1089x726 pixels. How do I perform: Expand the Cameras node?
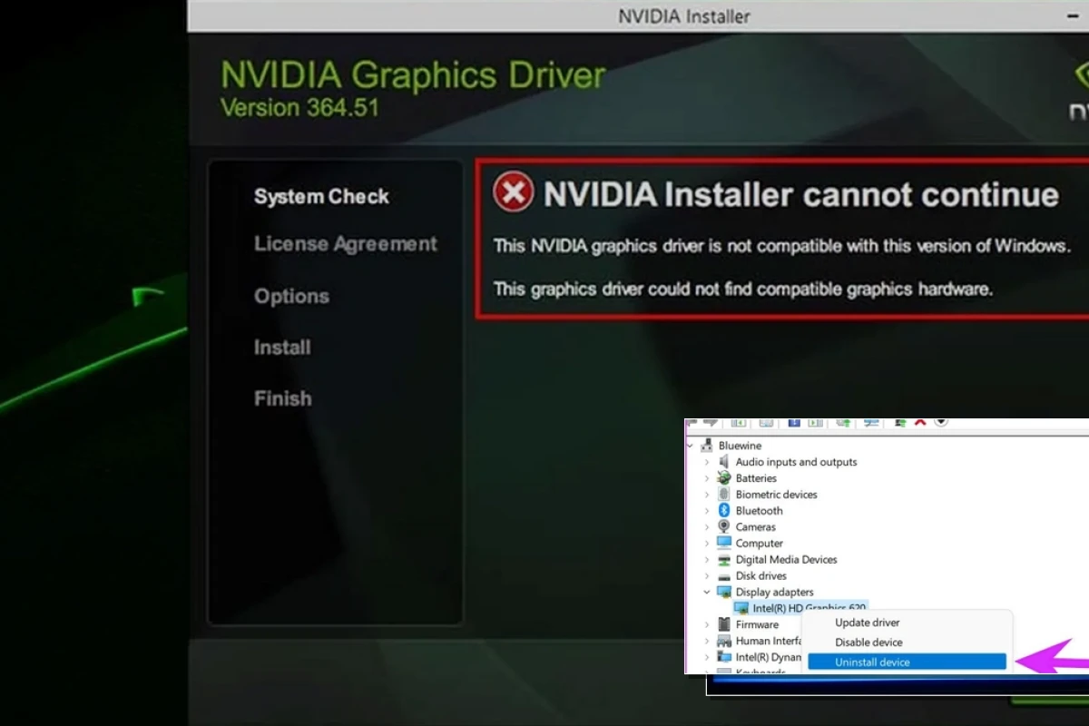[x=708, y=527]
